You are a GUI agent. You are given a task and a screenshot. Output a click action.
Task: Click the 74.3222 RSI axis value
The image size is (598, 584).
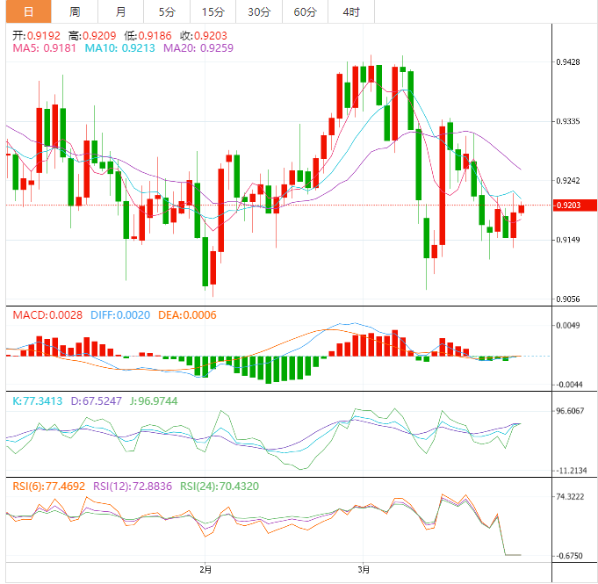(570, 497)
